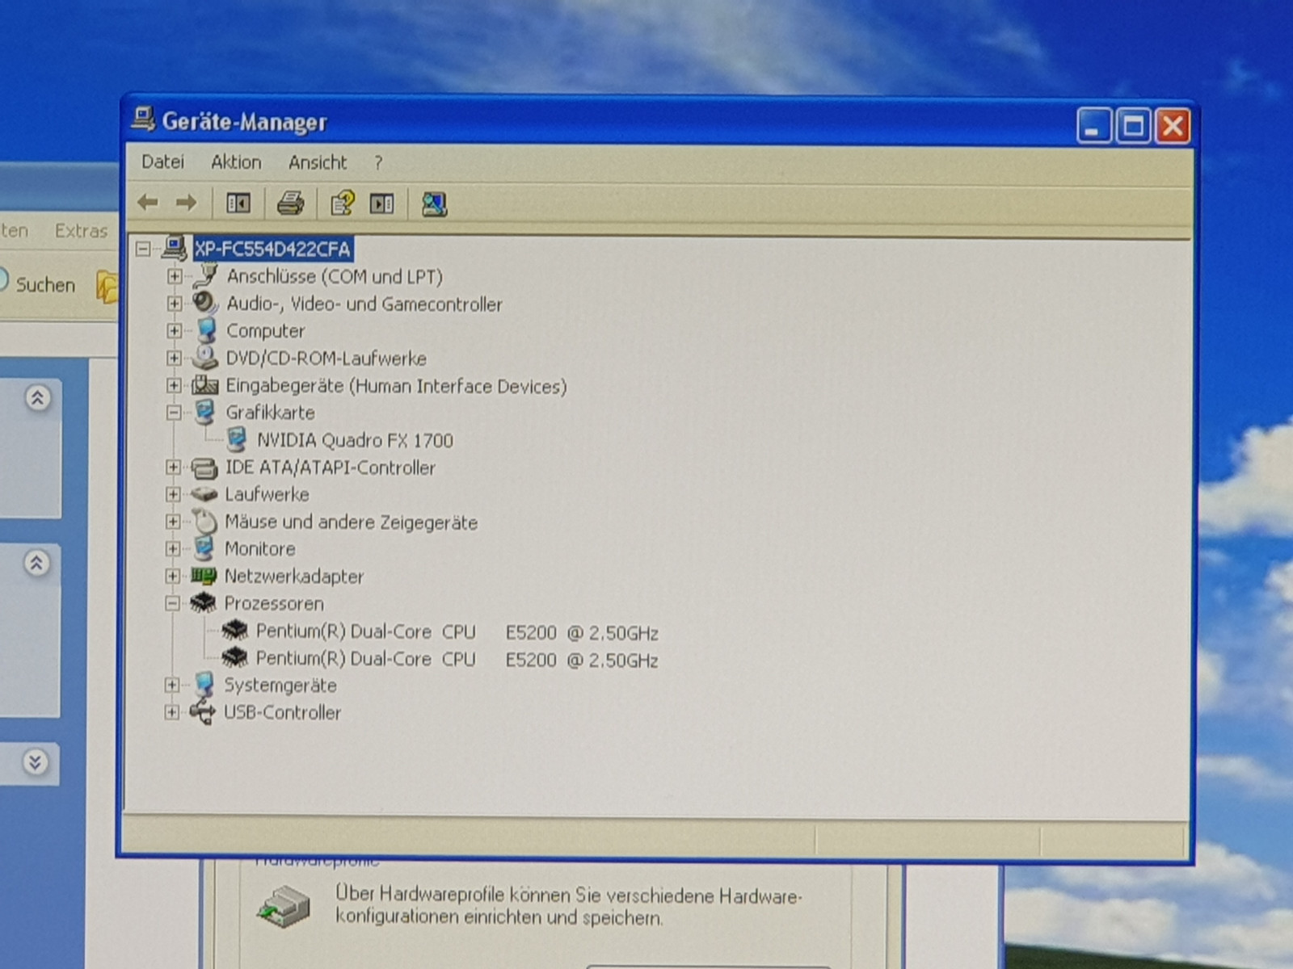The height and width of the screenshot is (969, 1293).
Task: Open the Ansicht menu
Action: pos(318,163)
